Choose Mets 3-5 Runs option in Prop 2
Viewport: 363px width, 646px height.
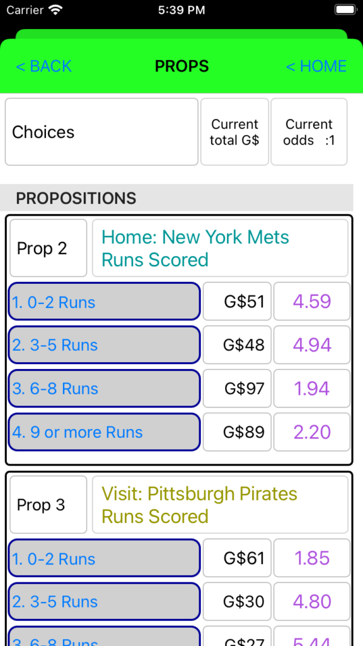point(104,345)
